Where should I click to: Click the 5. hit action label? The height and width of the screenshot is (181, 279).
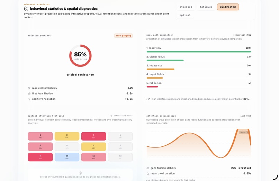coord(154,83)
